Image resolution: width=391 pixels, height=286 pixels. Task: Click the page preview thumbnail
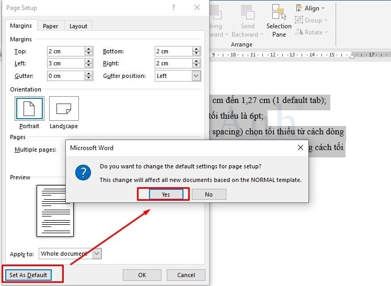click(x=55, y=211)
